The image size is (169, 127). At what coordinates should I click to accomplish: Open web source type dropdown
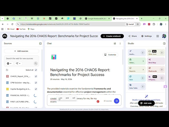[x=9, y=63]
